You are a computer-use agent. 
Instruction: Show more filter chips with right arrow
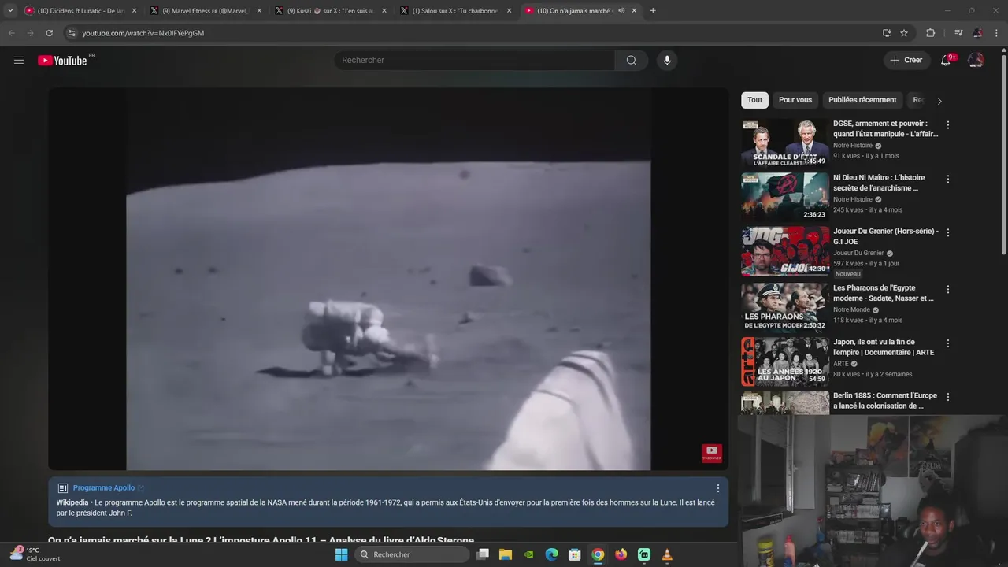(x=939, y=101)
